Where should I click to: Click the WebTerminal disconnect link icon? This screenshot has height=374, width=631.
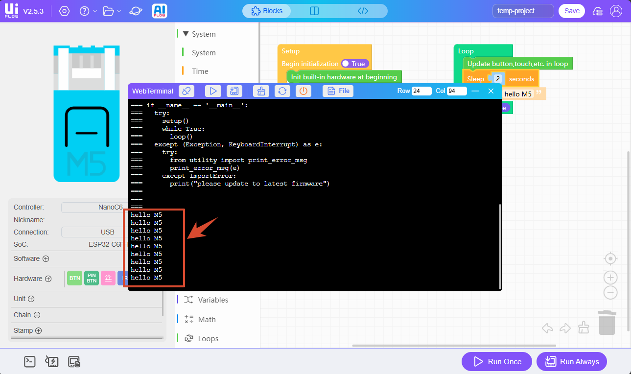[187, 91]
